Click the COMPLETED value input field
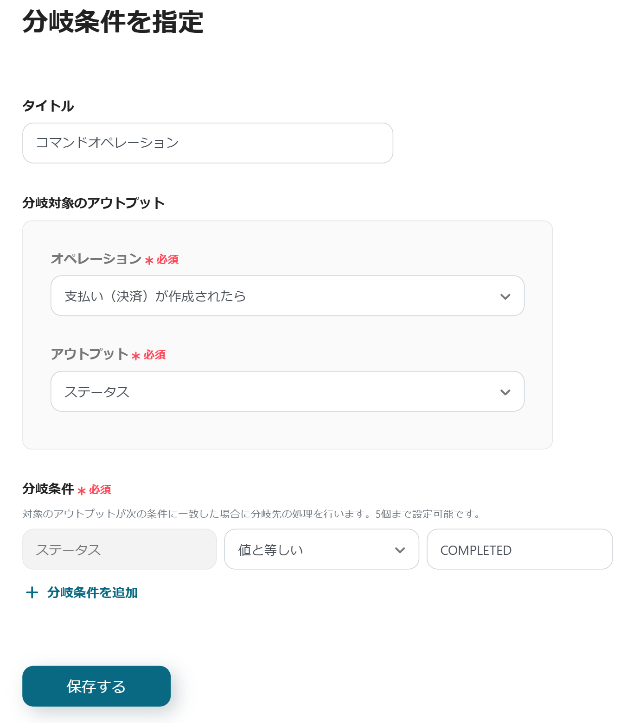Image resolution: width=627 pixels, height=723 pixels. (519, 549)
